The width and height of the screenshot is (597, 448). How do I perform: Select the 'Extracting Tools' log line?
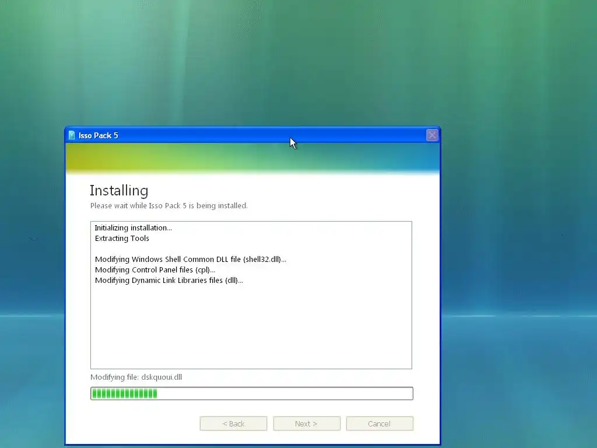122,239
